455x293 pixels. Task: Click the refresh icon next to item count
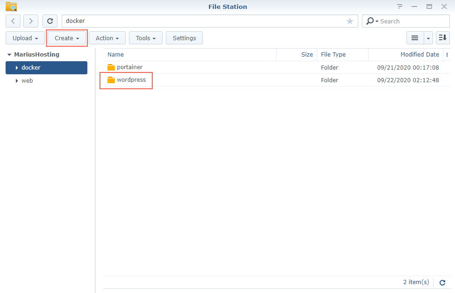click(x=442, y=282)
